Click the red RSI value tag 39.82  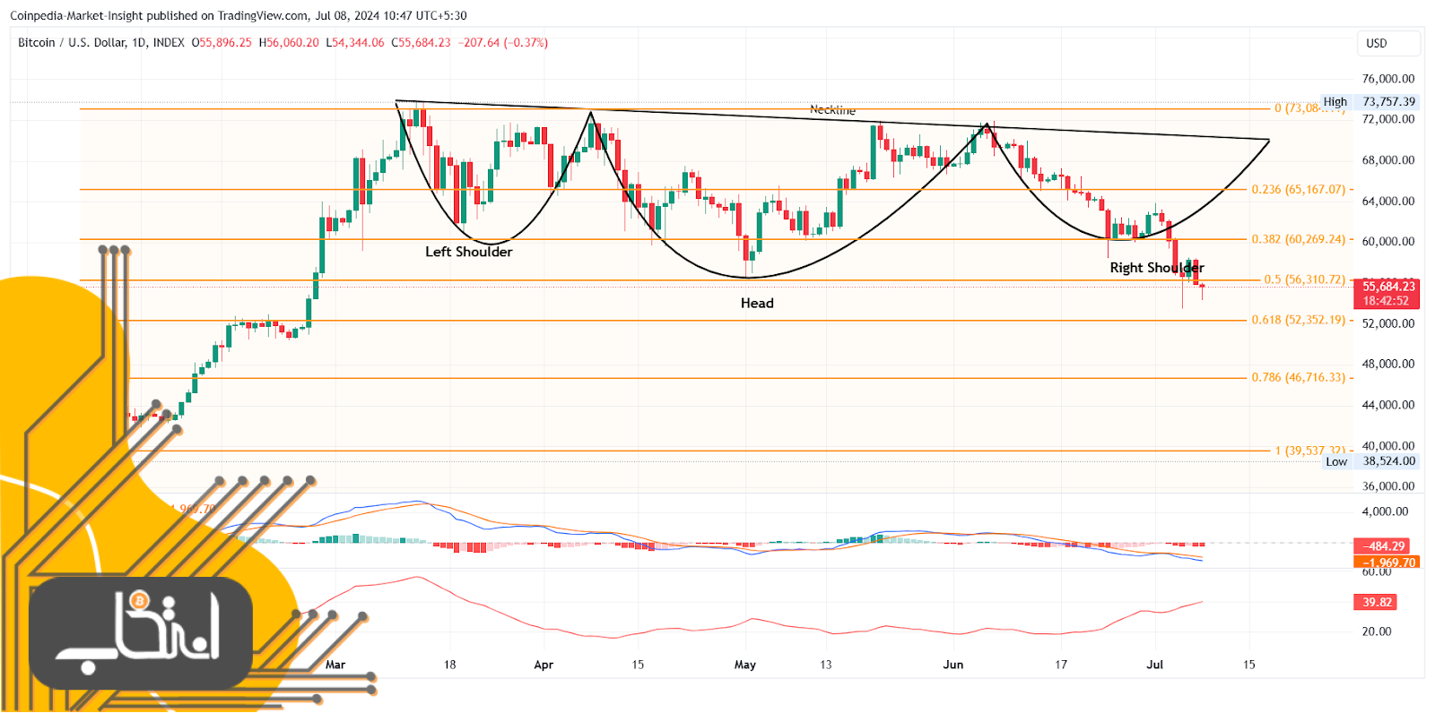coord(1376,603)
